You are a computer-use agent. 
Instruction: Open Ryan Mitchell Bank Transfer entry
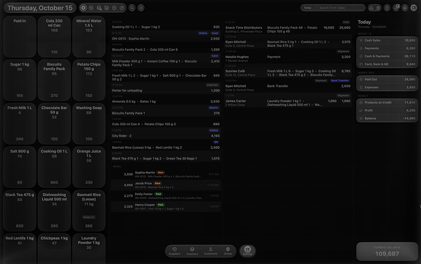coord(288,86)
